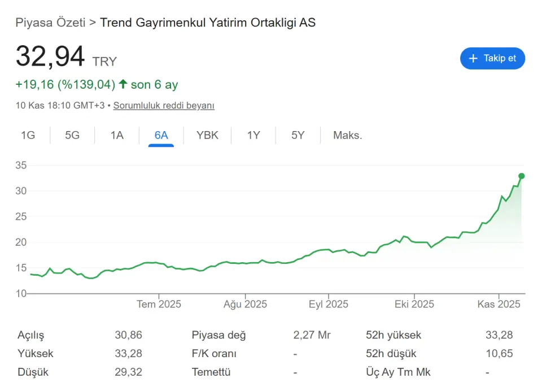Click the green up arrow icon
Screen dimensions: 542x391
tap(123, 85)
